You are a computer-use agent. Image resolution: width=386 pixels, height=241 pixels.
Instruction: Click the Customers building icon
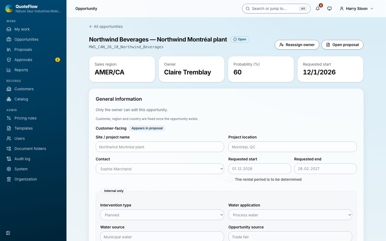tap(9, 89)
